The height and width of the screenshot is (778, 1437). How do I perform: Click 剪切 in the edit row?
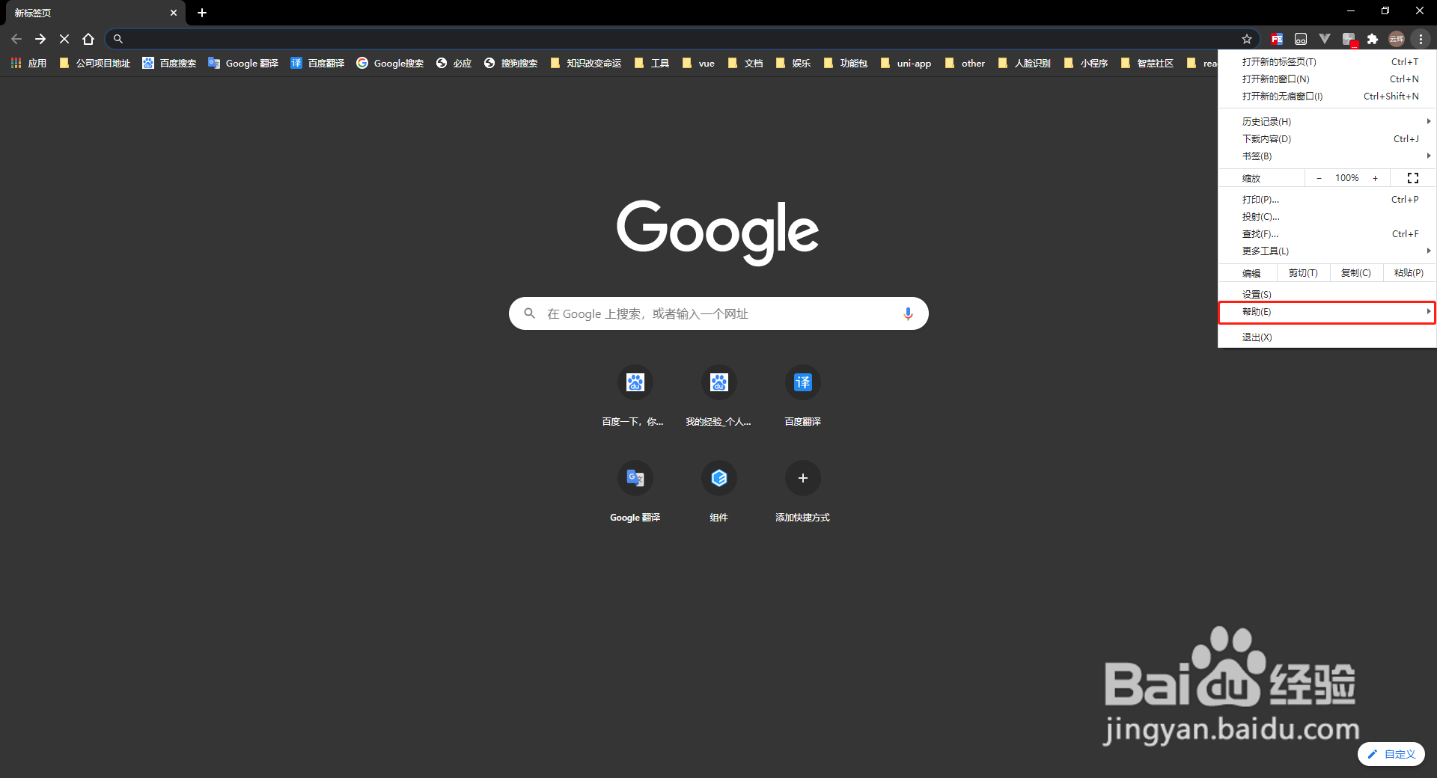[x=1303, y=273]
